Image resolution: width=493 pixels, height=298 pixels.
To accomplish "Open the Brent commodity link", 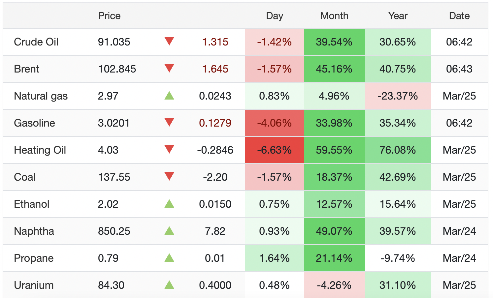I will coord(26,69).
